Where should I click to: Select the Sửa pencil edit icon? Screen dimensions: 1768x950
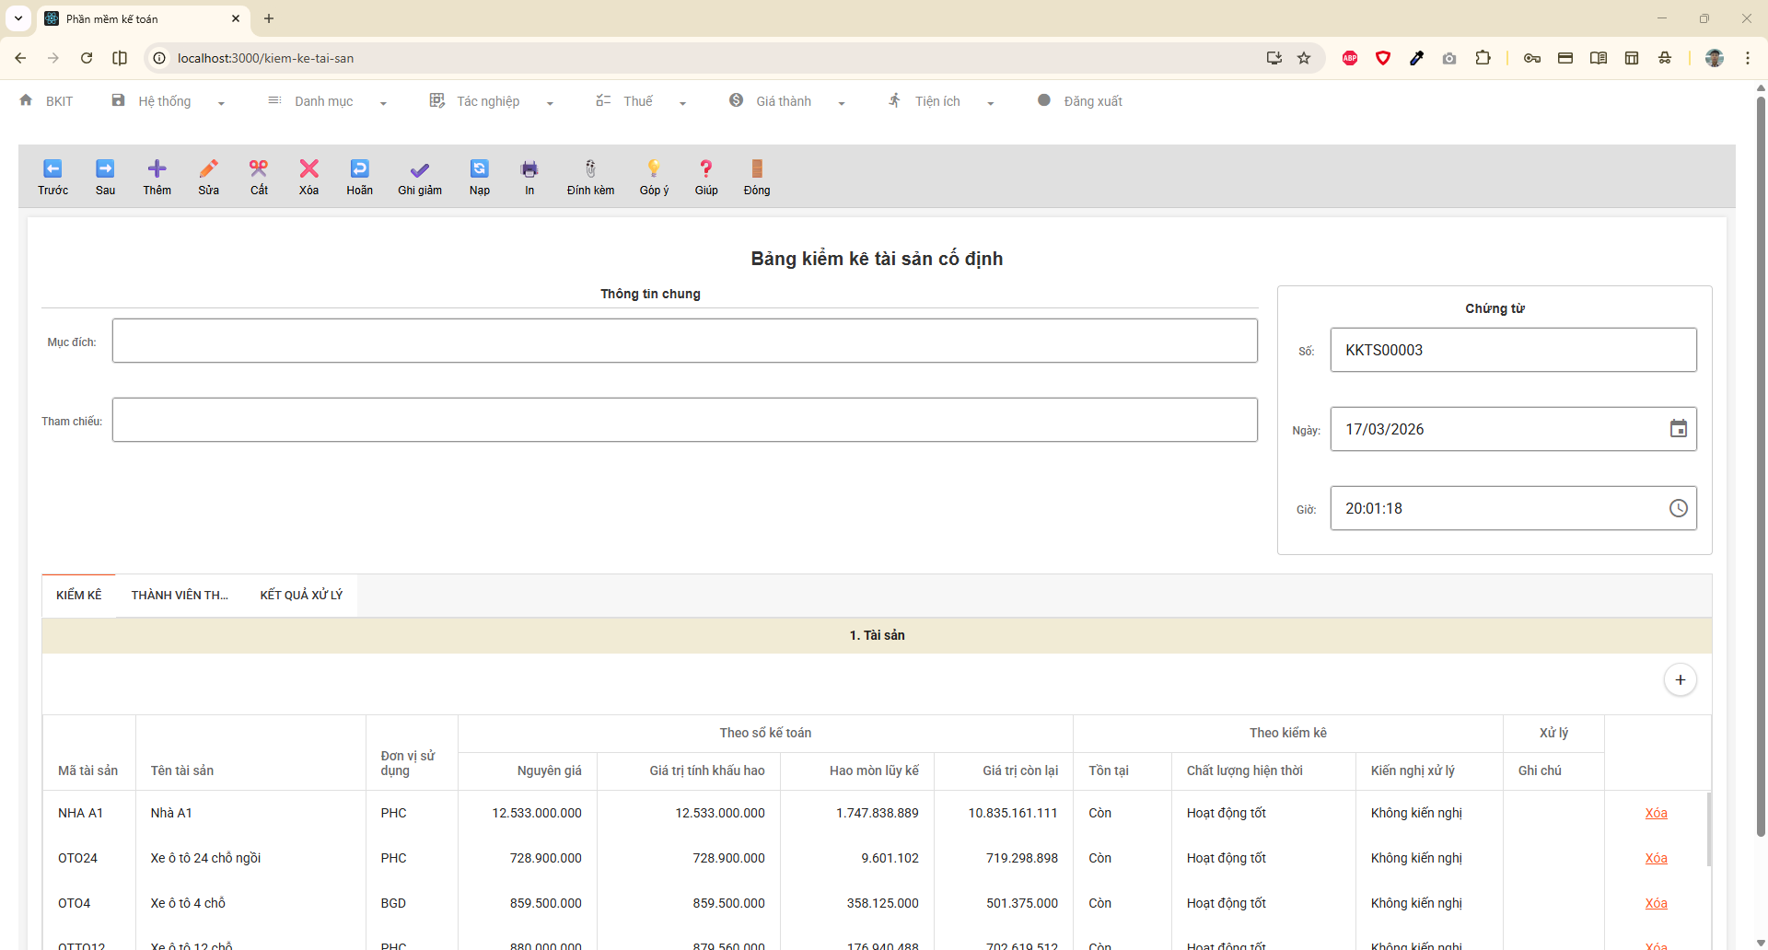tap(209, 169)
